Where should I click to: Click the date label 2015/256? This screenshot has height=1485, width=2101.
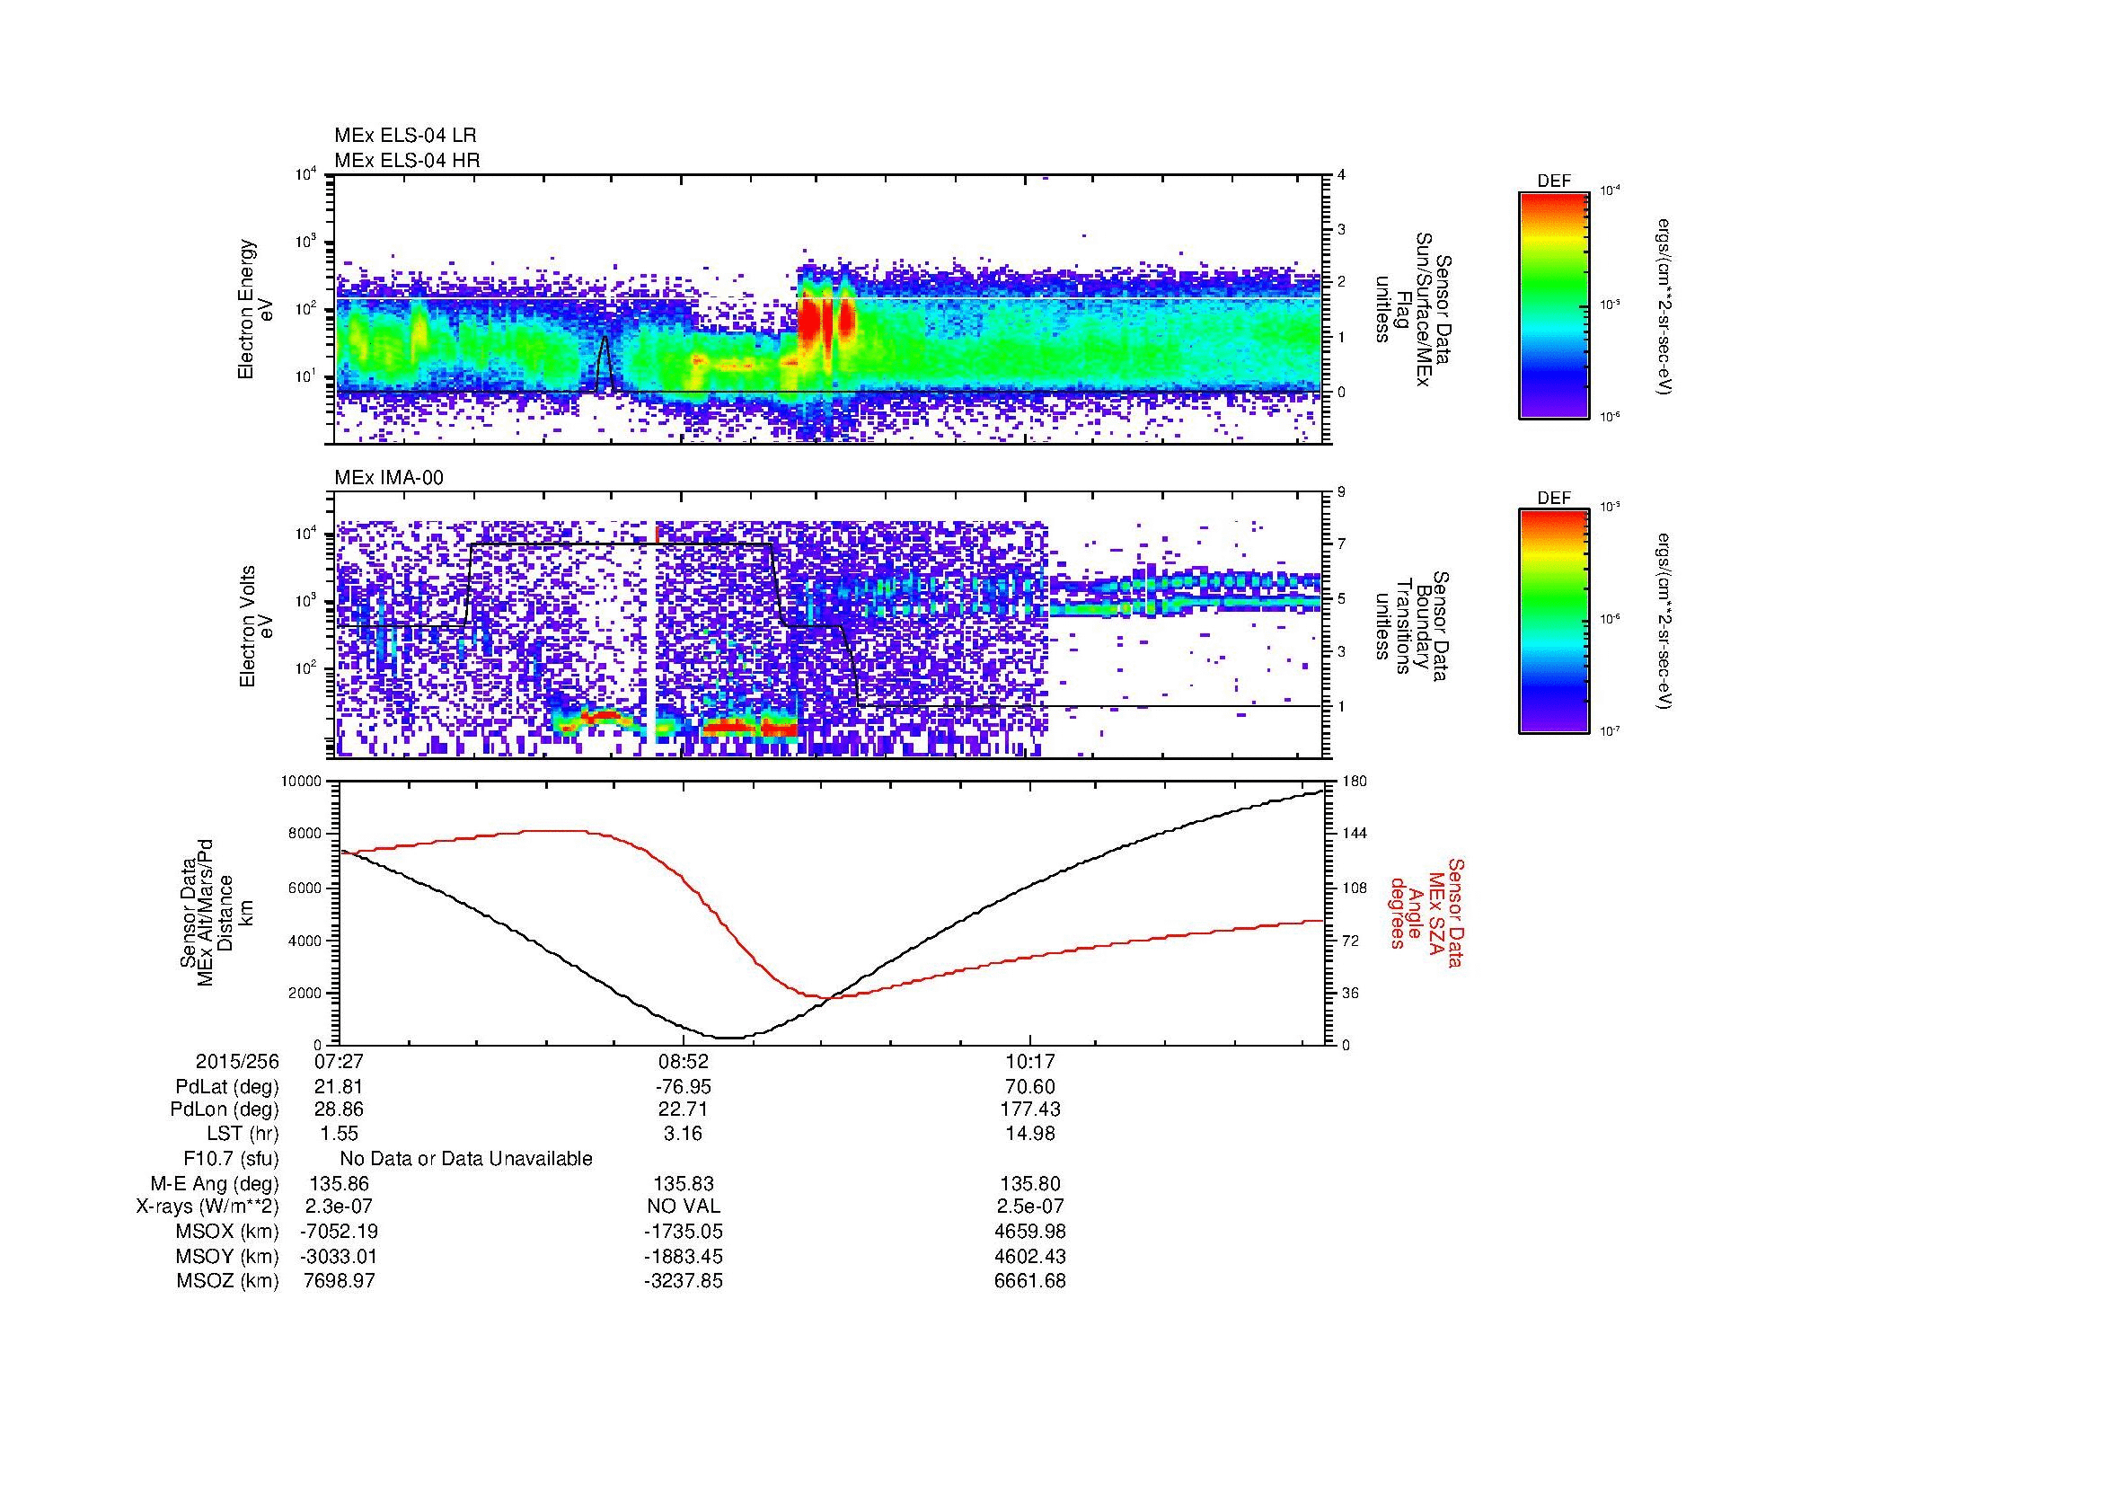[237, 1062]
